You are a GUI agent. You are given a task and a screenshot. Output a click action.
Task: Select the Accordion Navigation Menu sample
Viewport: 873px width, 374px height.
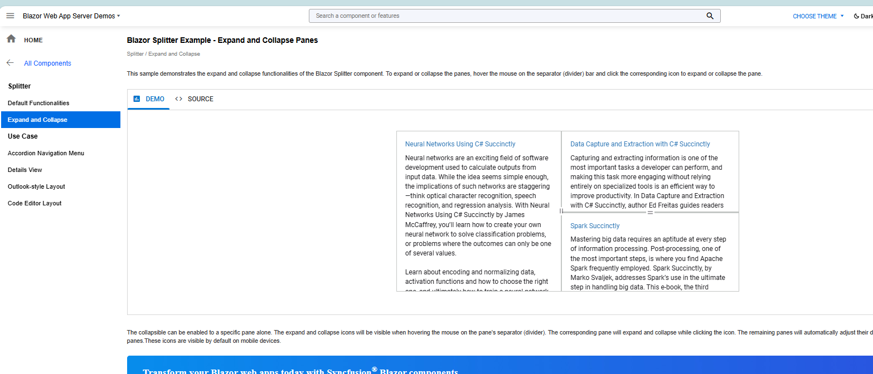coord(46,153)
